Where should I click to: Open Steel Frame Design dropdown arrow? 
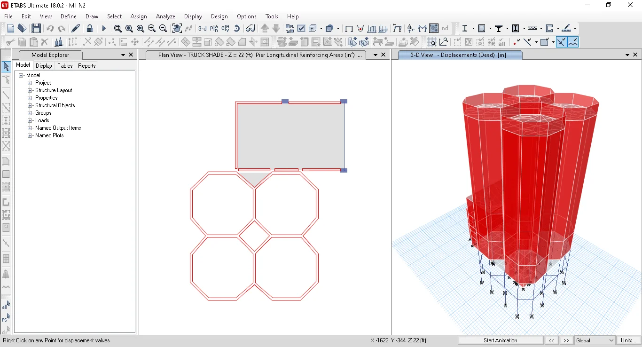pyautogui.click(x=472, y=29)
